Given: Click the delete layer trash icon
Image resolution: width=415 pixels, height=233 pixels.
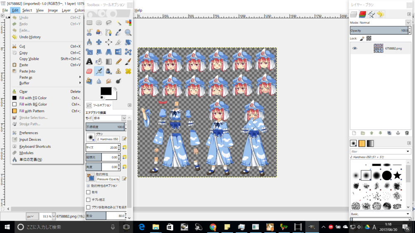Looking at the screenshot, I should tap(407, 133).
